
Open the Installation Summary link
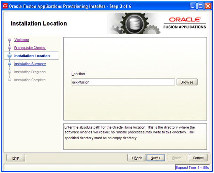[x=30, y=64]
